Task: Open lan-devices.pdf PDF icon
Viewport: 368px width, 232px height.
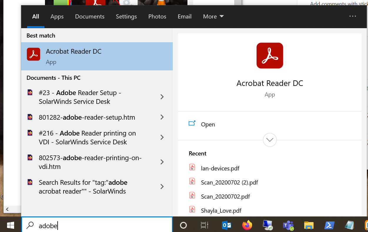Action: tap(192, 167)
